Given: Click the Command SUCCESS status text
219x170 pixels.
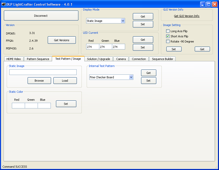Looking at the screenshot, I should click(x=15, y=167).
